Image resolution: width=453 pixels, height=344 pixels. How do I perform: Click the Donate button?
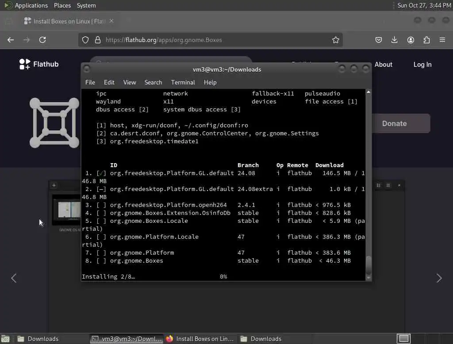tap(401, 123)
